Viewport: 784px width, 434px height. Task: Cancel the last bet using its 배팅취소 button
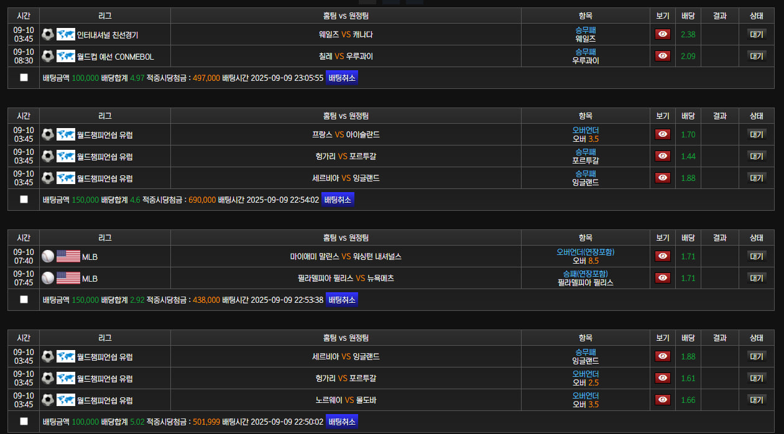click(x=341, y=421)
